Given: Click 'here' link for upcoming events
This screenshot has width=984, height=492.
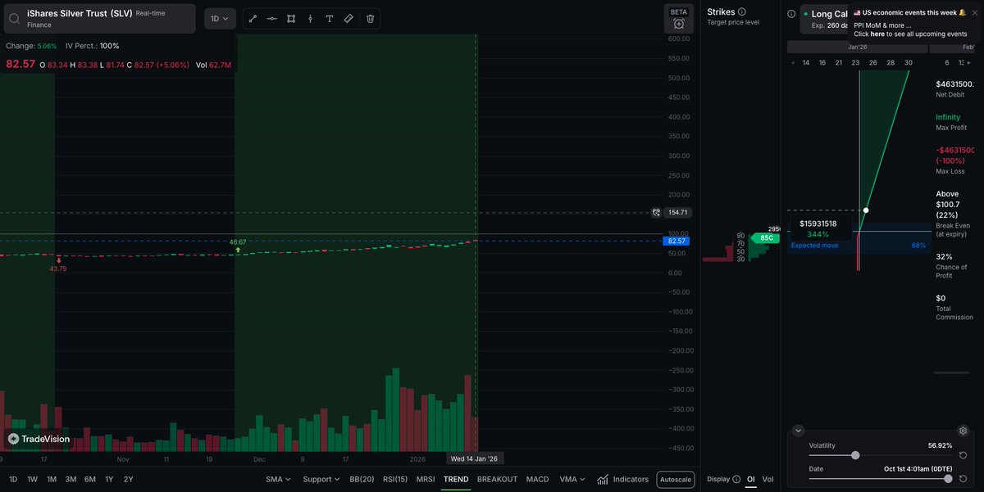Looking at the screenshot, I should 877,34.
